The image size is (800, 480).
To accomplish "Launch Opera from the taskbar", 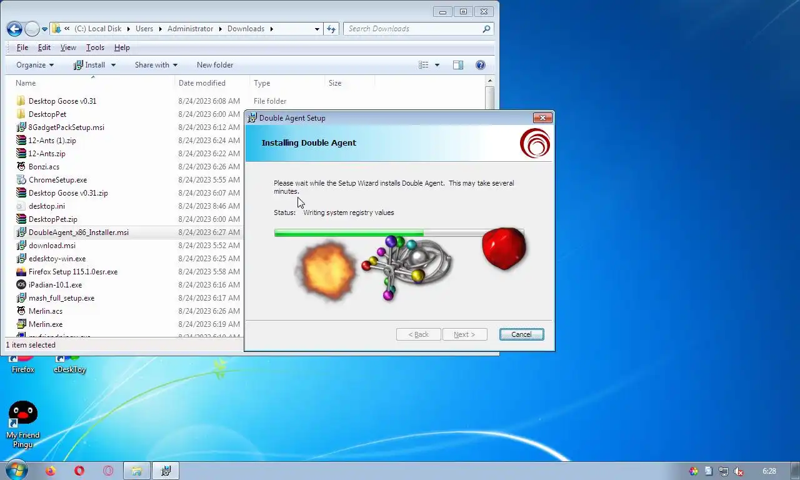I will pos(79,471).
